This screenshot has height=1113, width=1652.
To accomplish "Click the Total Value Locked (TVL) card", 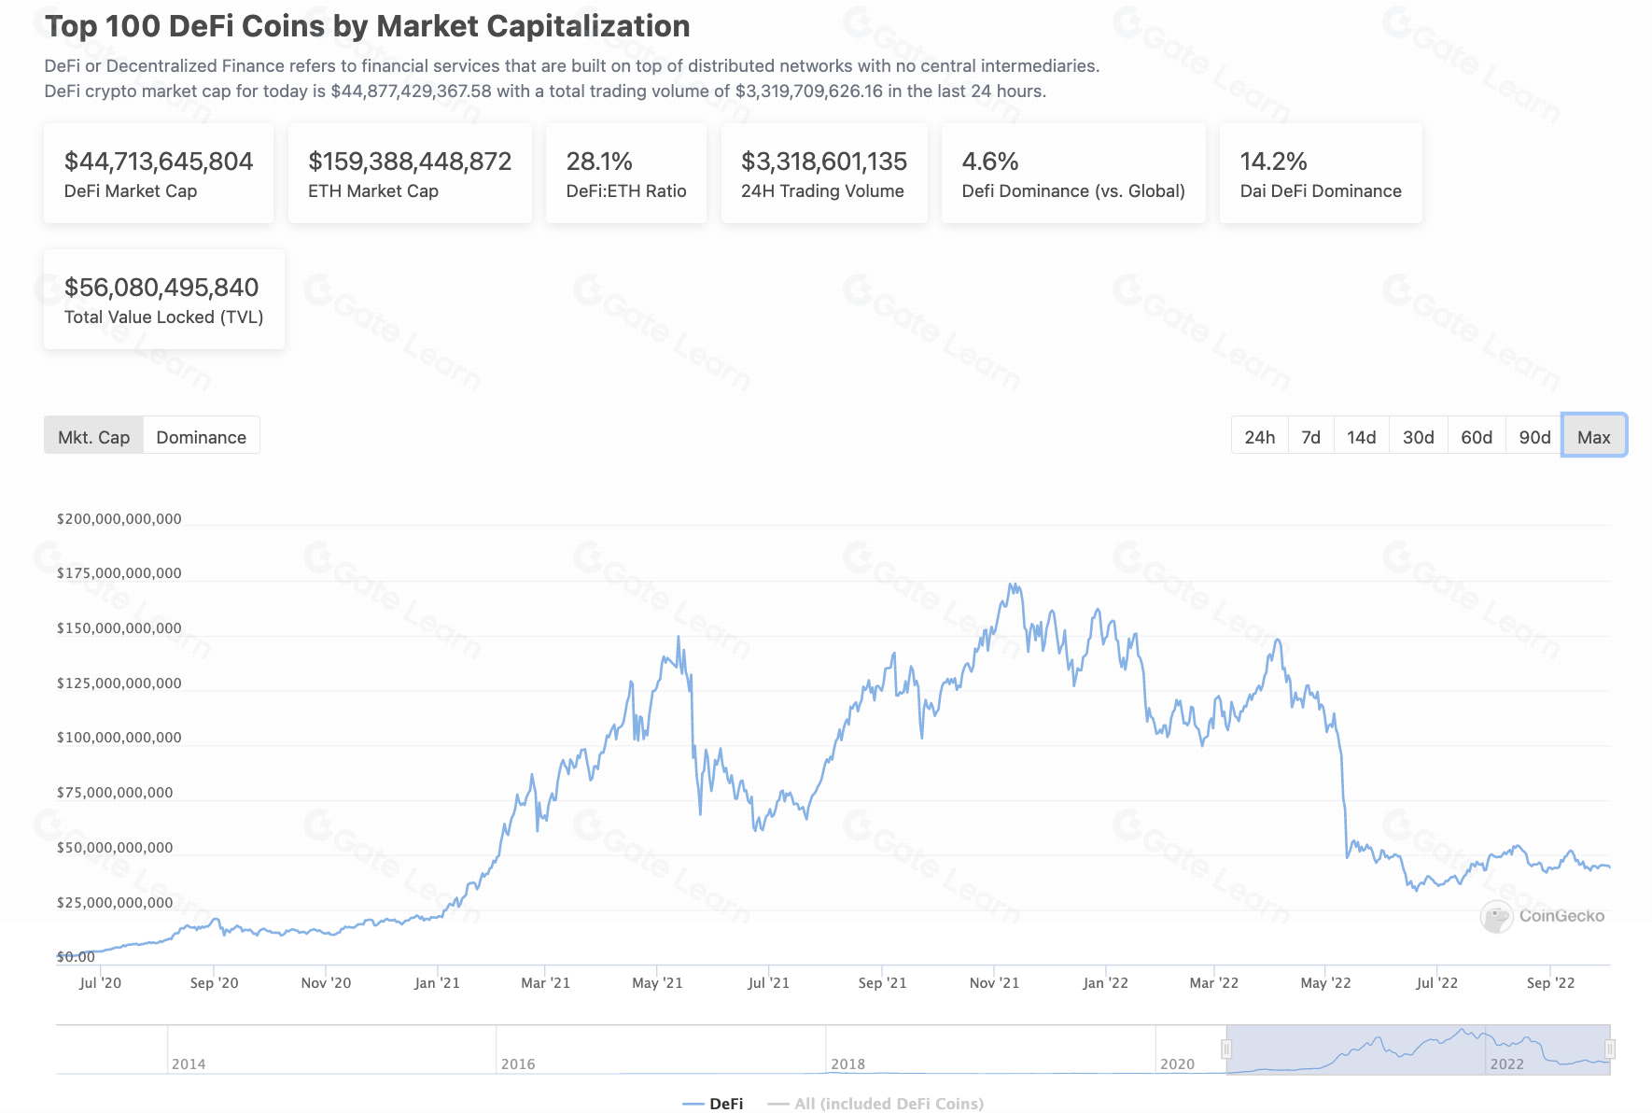I will tap(163, 300).
